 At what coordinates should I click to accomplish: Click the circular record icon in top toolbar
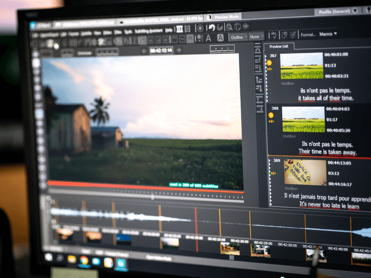200,28
